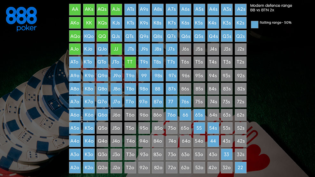Select the green KK pocket pair cell
The image size is (315, 177).
[89, 23]
